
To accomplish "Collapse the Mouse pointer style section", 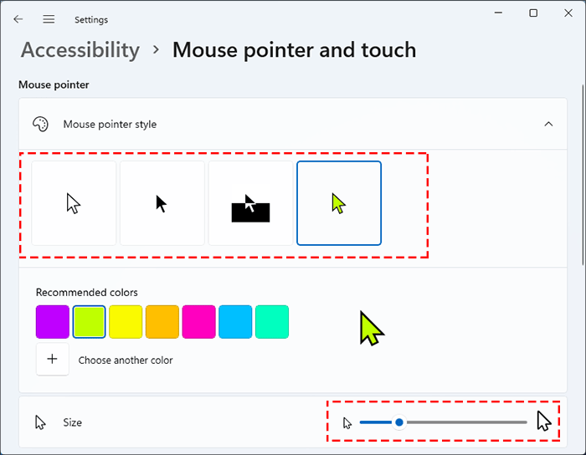I will 548,124.
